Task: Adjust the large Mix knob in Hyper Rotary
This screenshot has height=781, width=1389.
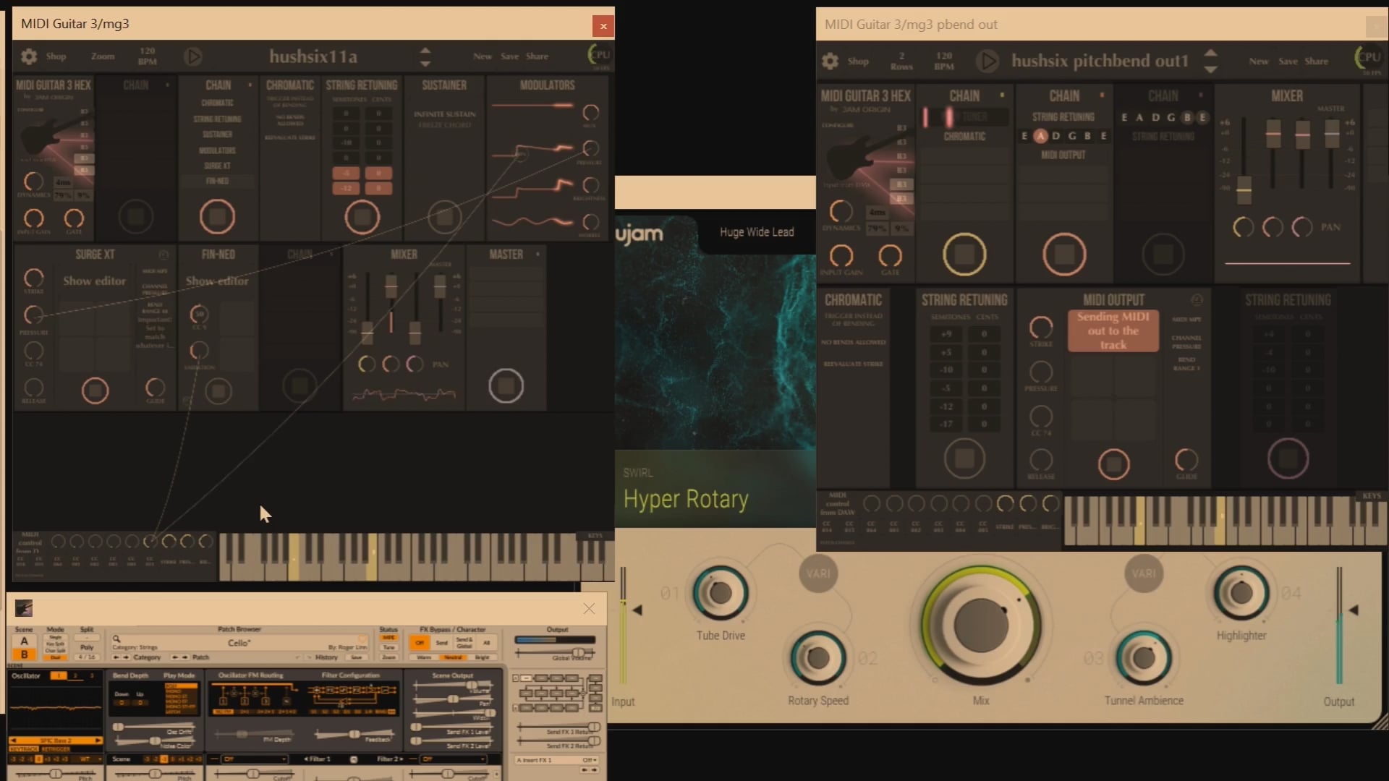Action: point(980,625)
